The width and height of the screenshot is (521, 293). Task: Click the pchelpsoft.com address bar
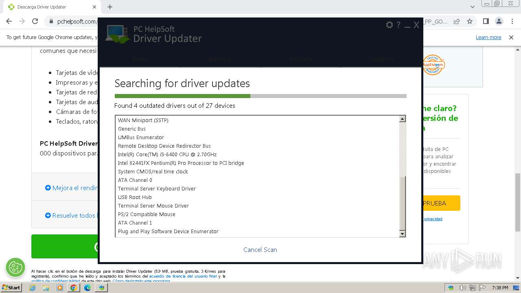click(x=77, y=21)
